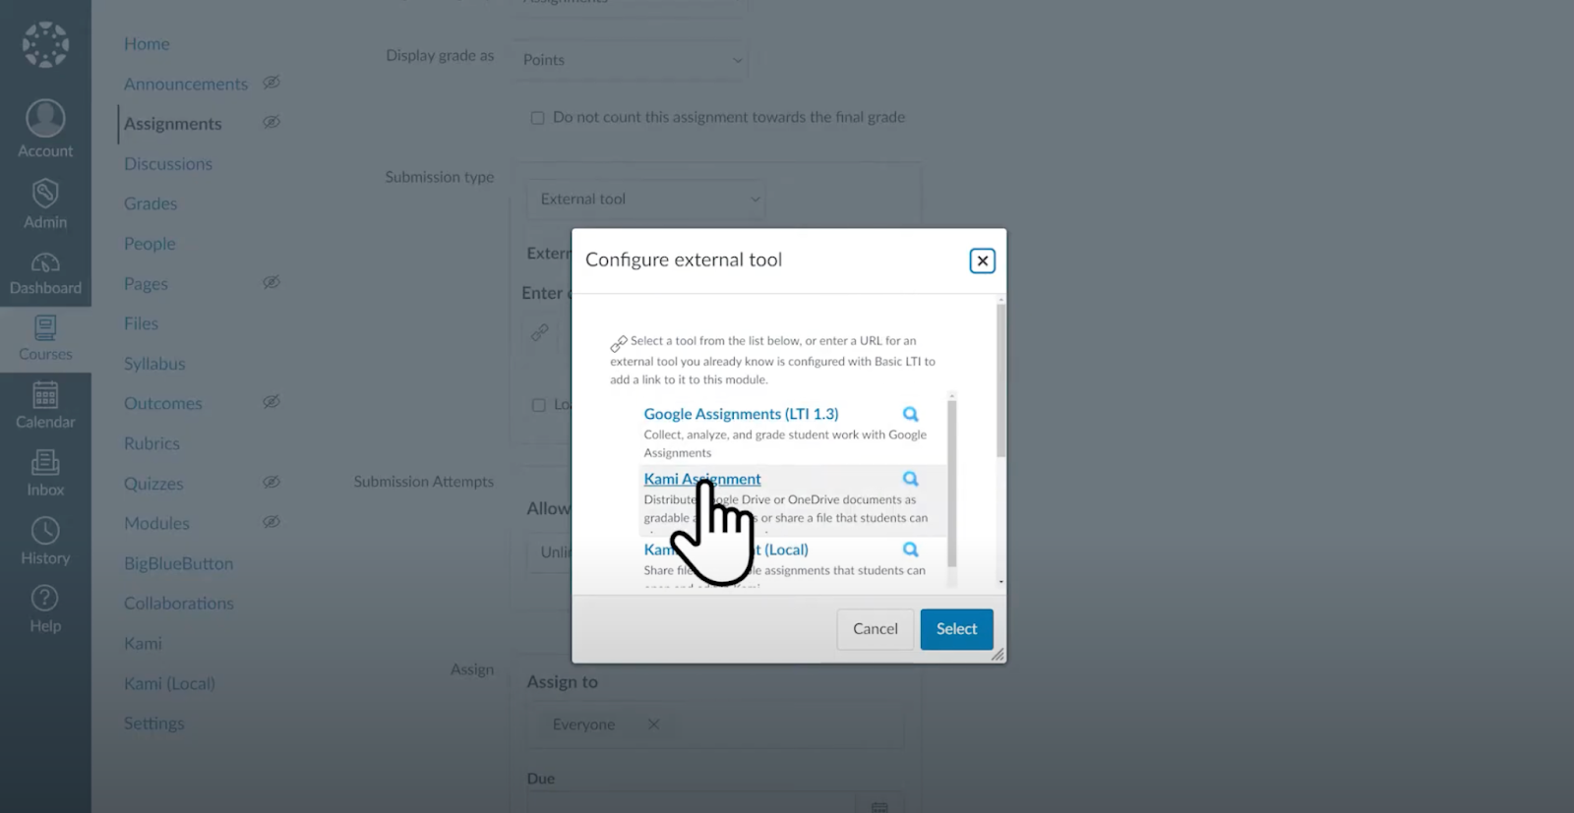Open Outcomes in course menu
The height and width of the screenshot is (813, 1574).
162,403
